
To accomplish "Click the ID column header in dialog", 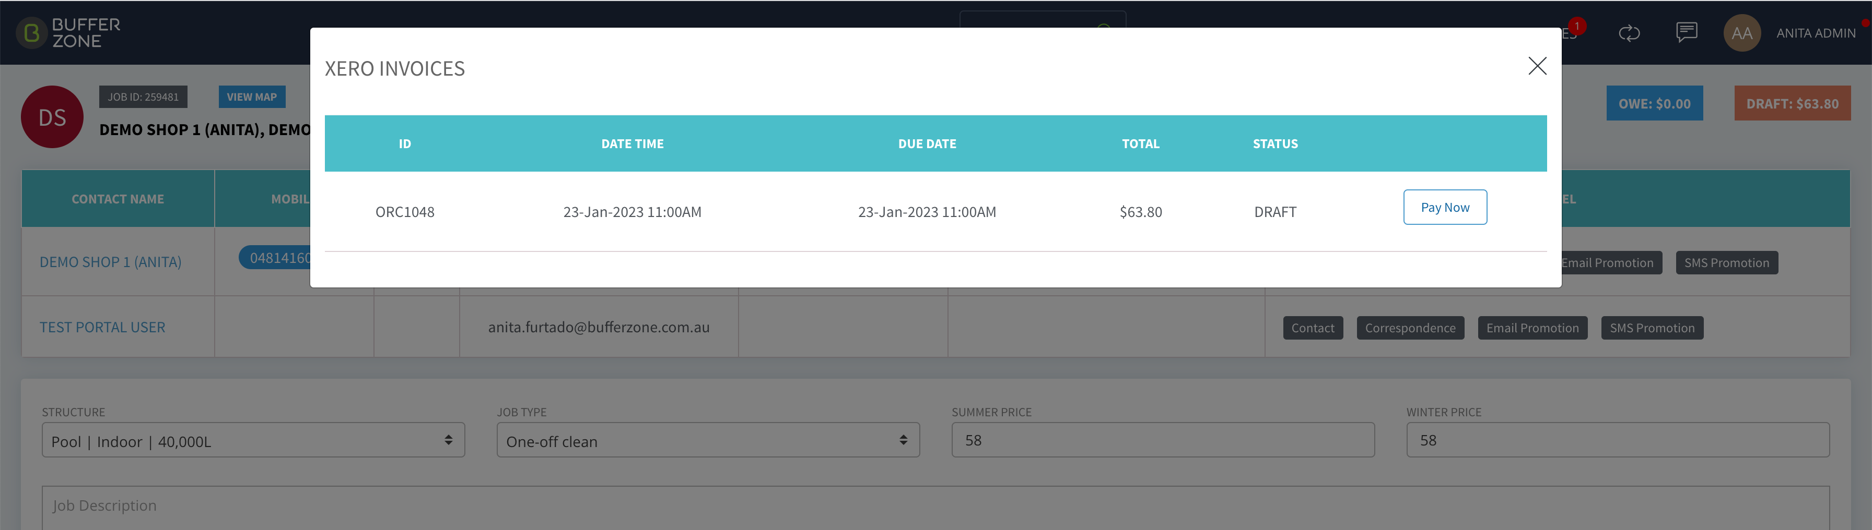I will [x=405, y=144].
